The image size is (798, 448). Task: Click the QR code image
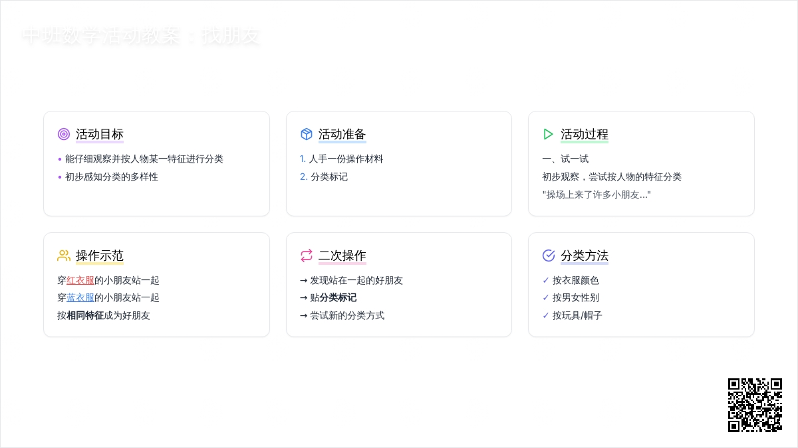click(x=755, y=405)
